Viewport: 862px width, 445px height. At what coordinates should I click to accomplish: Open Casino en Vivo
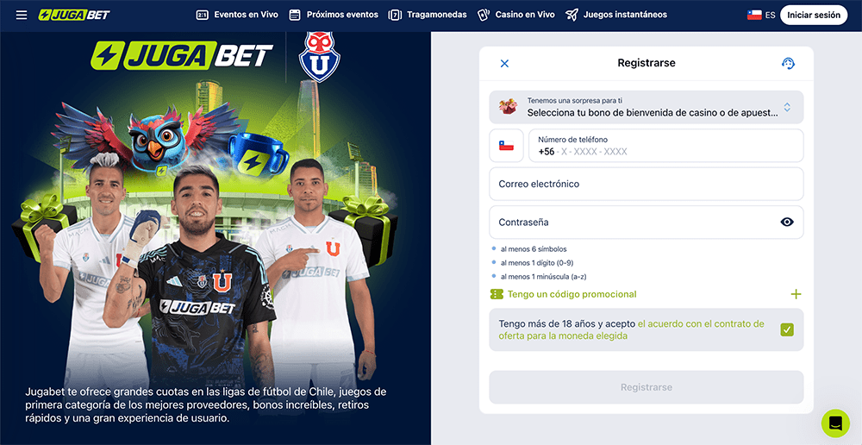pyautogui.click(x=515, y=15)
